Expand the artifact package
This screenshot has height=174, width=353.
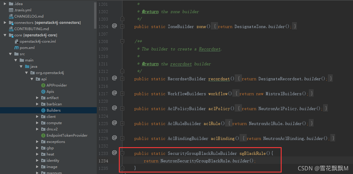tap(37, 98)
